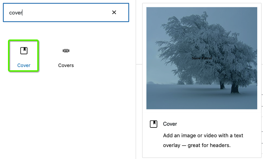Click the blue Cover block label
The width and height of the screenshot is (263, 159).
24,65
